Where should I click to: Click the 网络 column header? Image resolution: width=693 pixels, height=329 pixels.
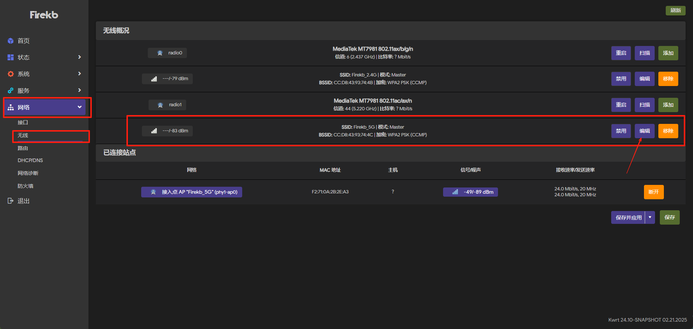pyautogui.click(x=192, y=170)
